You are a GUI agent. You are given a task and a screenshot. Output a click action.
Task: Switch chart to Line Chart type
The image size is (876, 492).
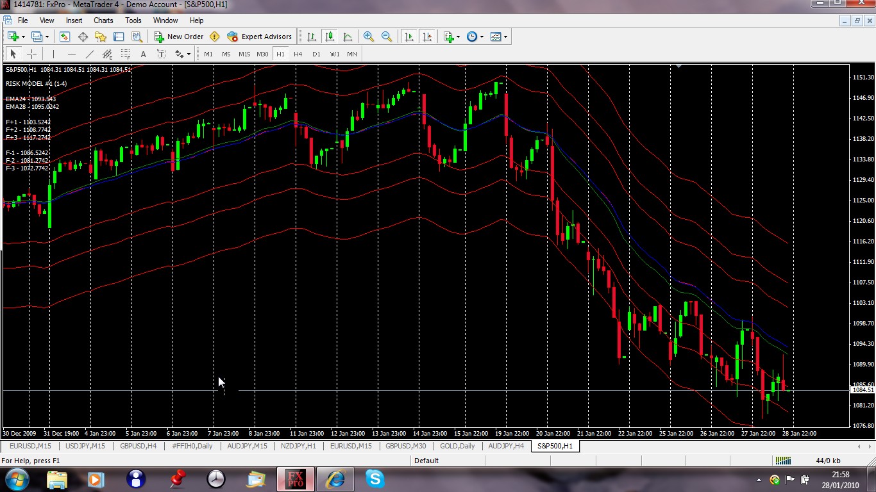348,37
